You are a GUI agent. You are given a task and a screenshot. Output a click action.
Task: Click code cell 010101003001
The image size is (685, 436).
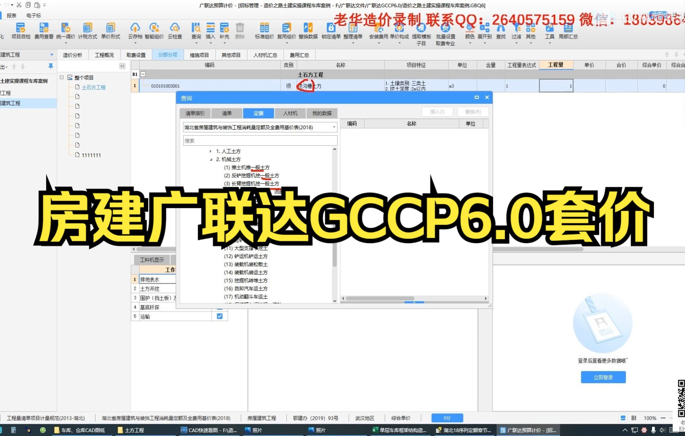165,86
